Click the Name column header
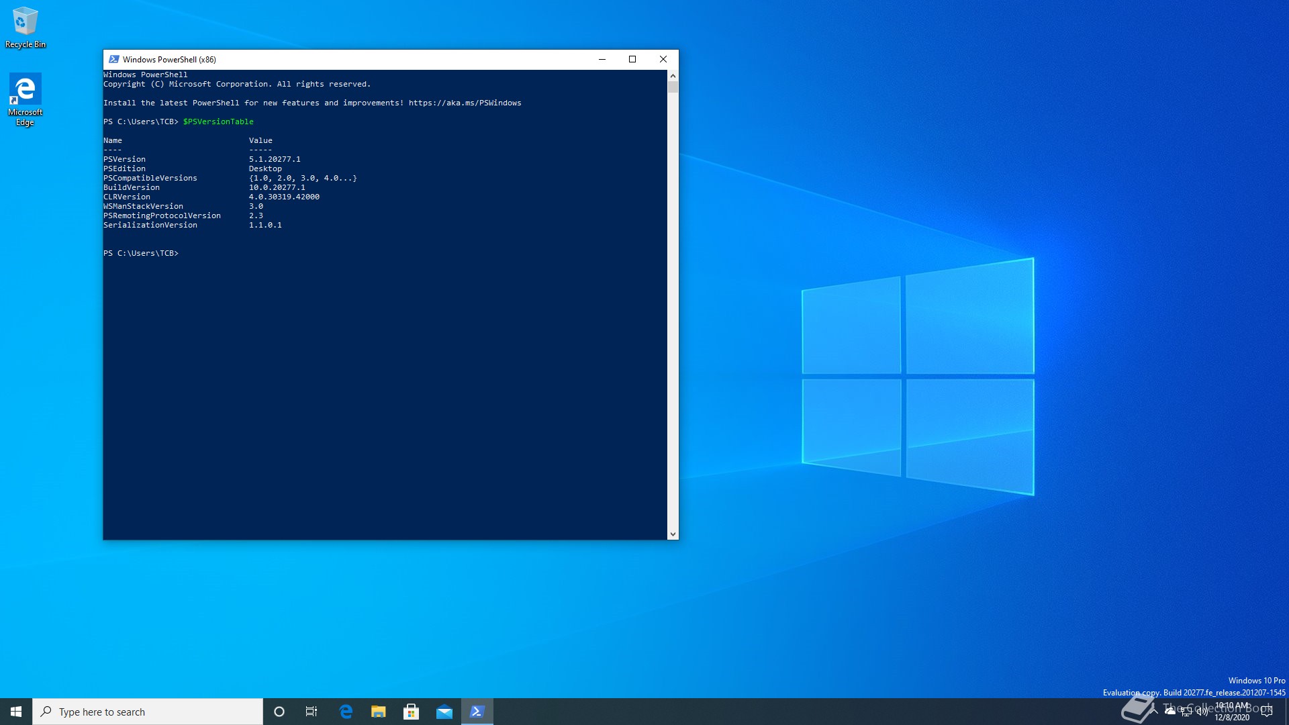 click(x=113, y=140)
